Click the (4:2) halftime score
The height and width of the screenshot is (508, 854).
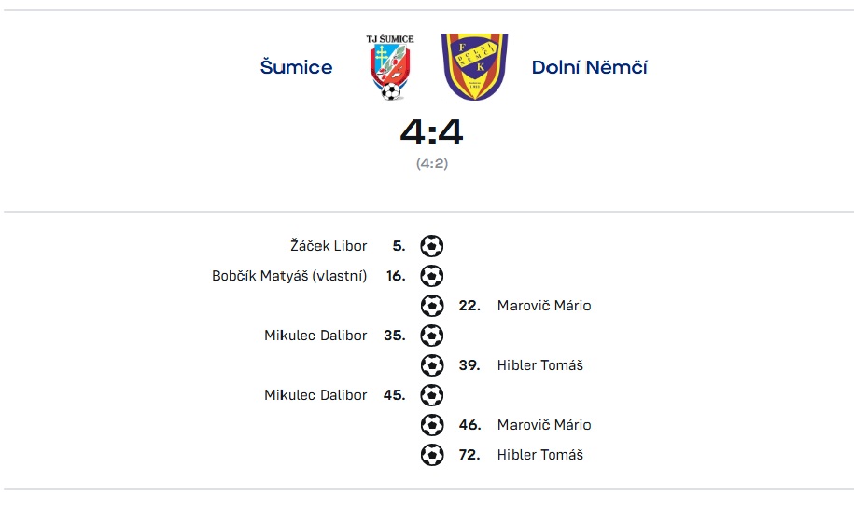(431, 163)
